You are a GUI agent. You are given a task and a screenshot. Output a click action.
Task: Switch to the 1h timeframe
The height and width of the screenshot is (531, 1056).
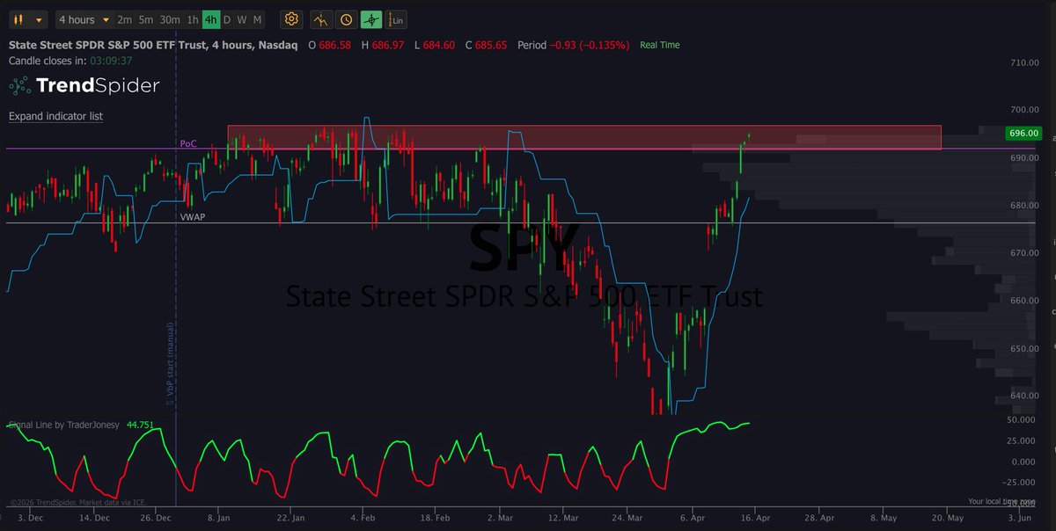pyautogui.click(x=193, y=19)
